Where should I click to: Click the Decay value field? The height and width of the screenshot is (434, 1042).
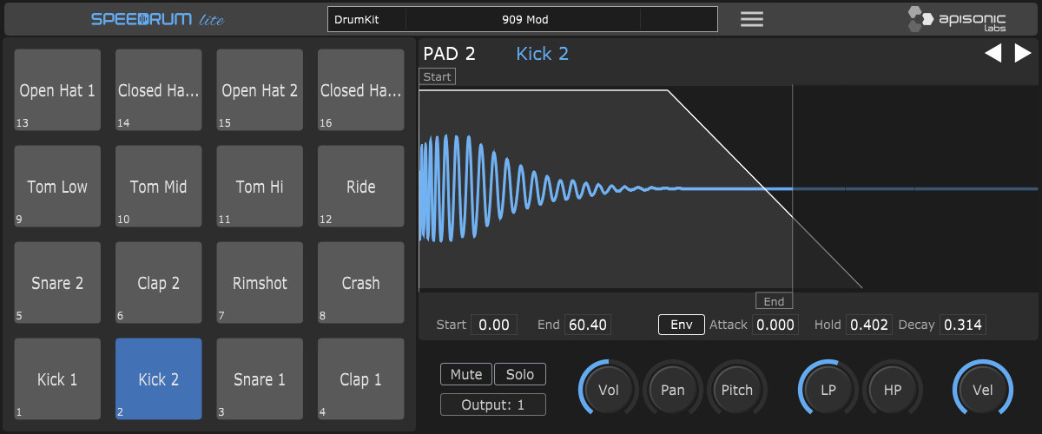pos(962,325)
